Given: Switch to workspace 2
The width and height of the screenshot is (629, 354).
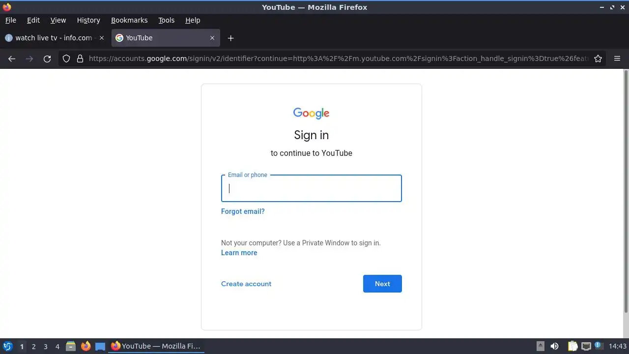Looking at the screenshot, I should tap(33, 347).
